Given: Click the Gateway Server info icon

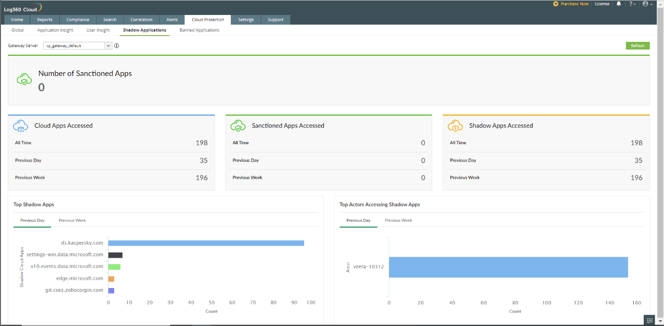Looking at the screenshot, I should pyautogui.click(x=117, y=46).
